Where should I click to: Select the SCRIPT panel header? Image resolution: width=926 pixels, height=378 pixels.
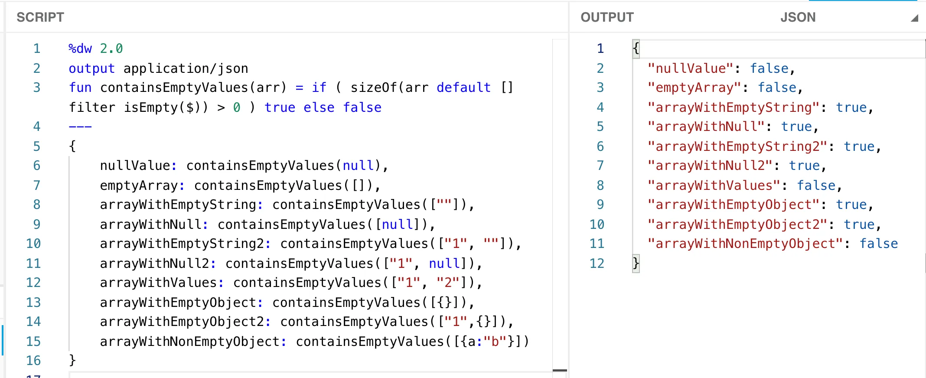pos(40,17)
